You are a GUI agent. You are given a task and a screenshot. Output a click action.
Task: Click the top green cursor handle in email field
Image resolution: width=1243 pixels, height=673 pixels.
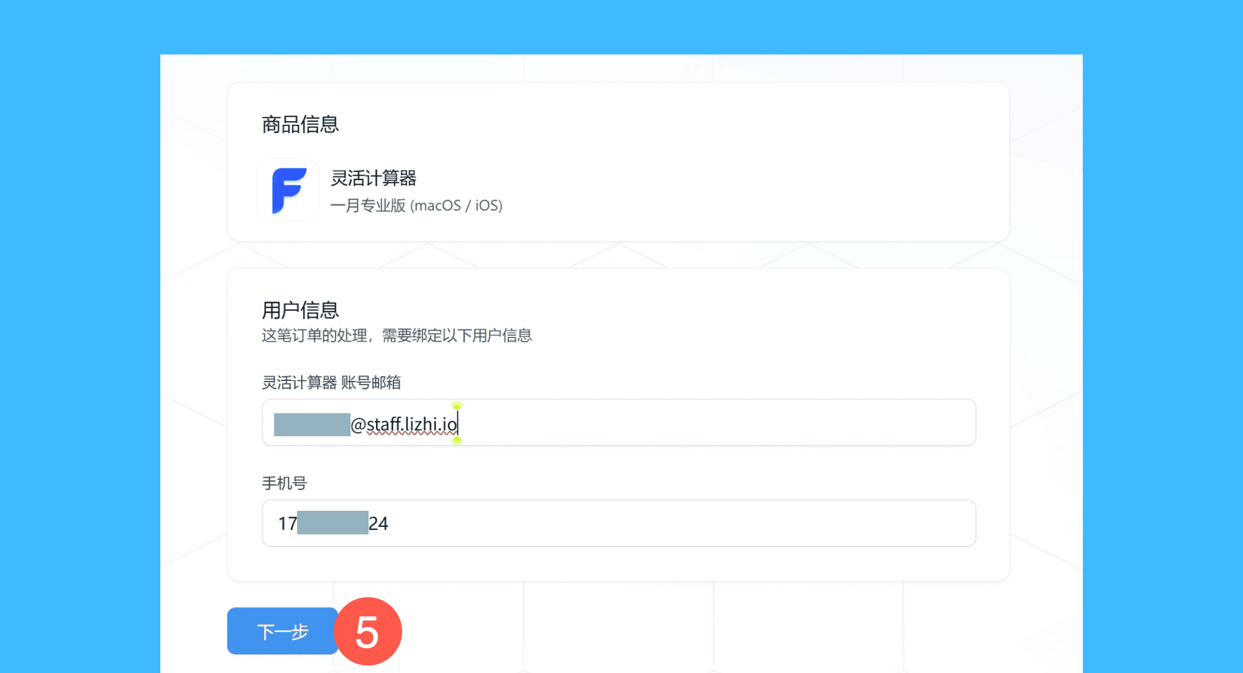coord(457,406)
